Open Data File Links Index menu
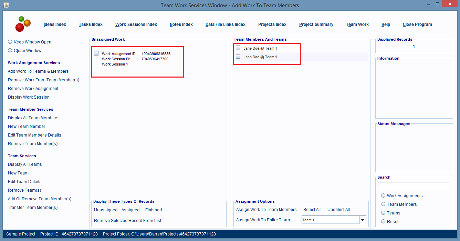This screenshot has height=241, width=460. coord(226,24)
